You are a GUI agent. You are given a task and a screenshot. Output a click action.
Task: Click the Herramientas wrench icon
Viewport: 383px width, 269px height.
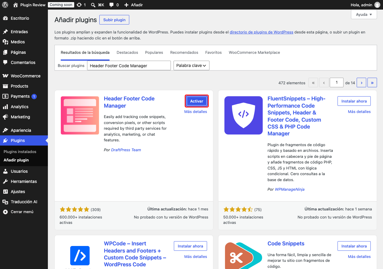coord(5,181)
